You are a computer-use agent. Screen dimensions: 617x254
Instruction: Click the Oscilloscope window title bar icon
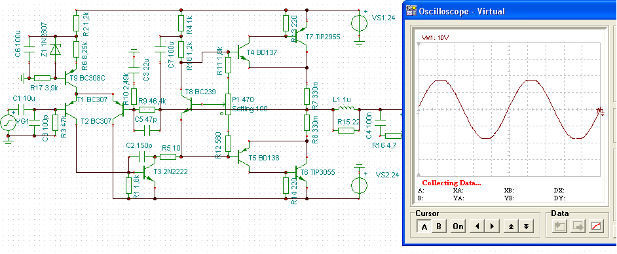coord(411,11)
